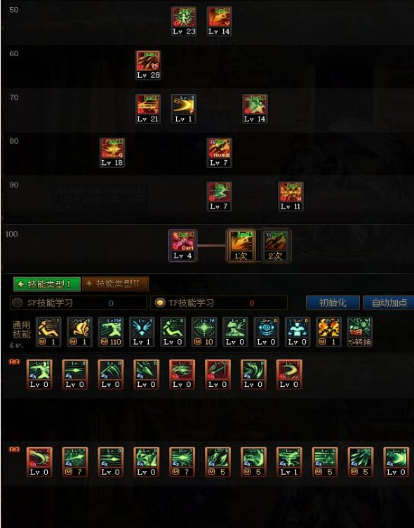This screenshot has height=528, width=414.
Task: Click the Lv 11 skill in row 90
Action: pos(291,197)
